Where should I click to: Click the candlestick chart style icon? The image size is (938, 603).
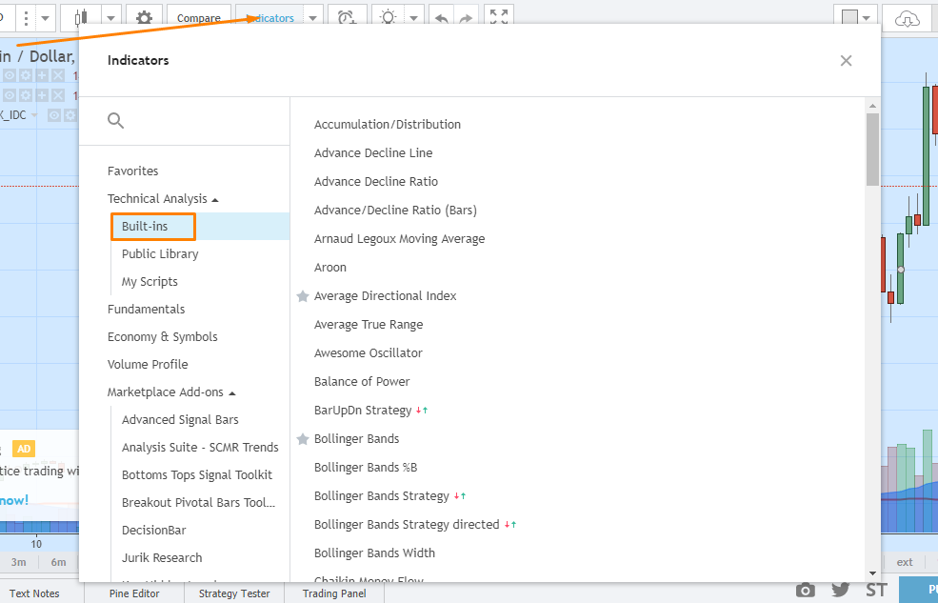(x=83, y=18)
